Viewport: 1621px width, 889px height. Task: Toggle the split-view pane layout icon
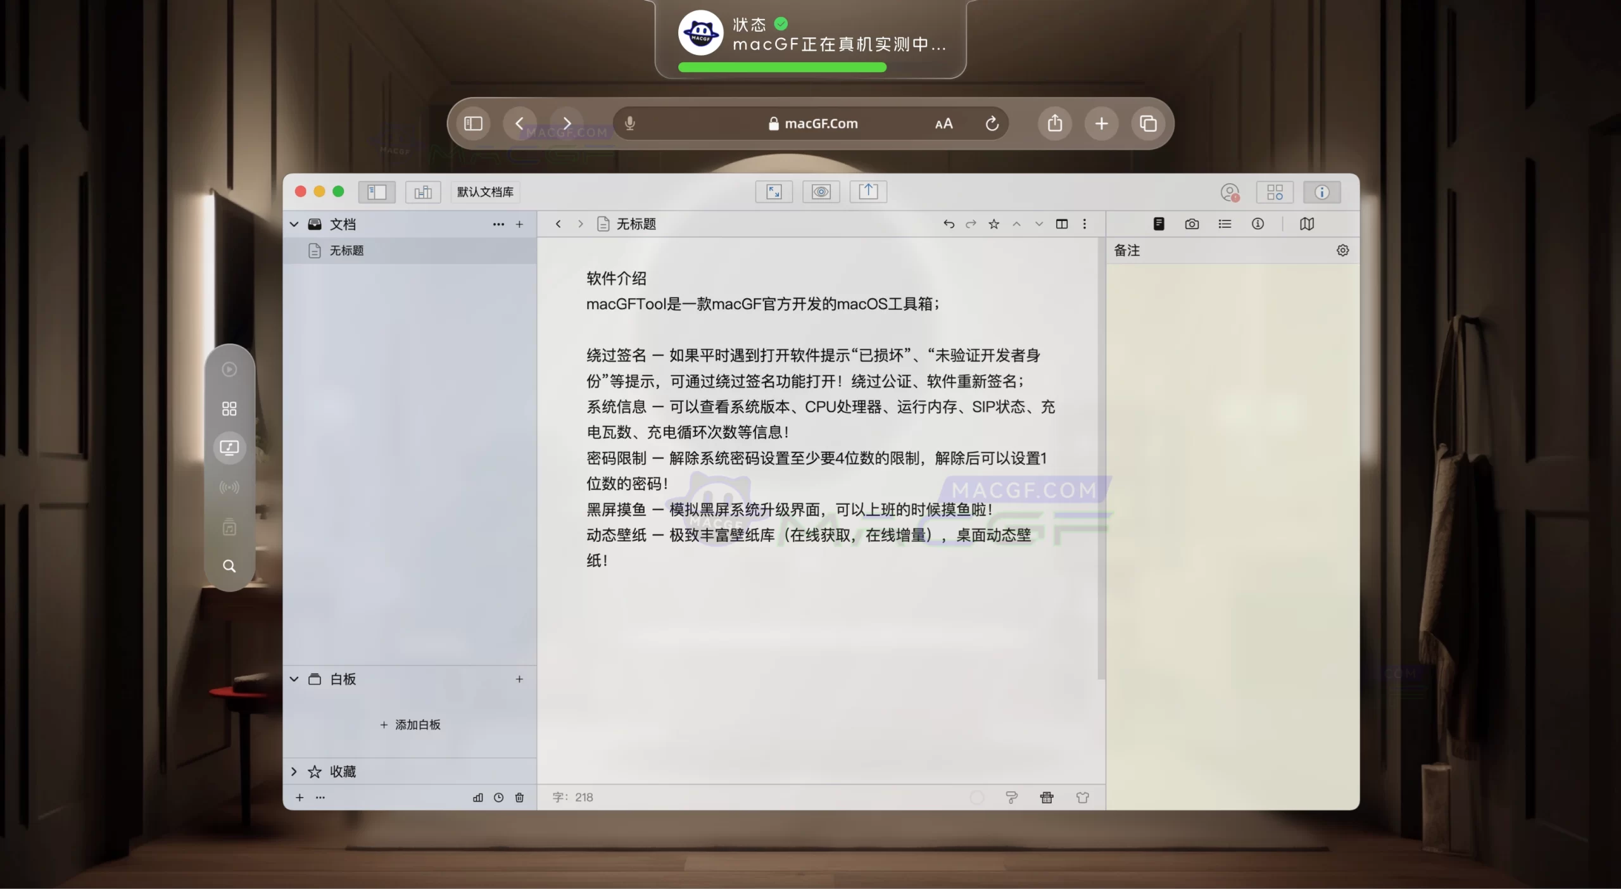[1061, 224]
